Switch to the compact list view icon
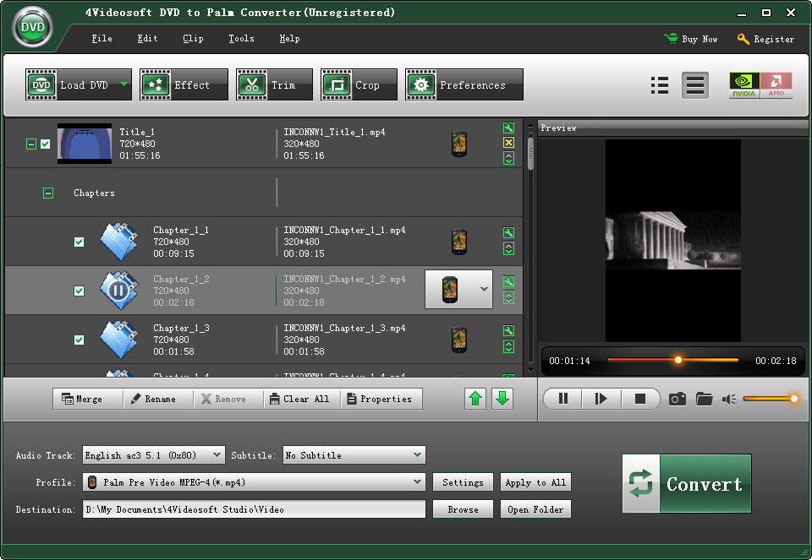The image size is (812, 560). (x=695, y=85)
